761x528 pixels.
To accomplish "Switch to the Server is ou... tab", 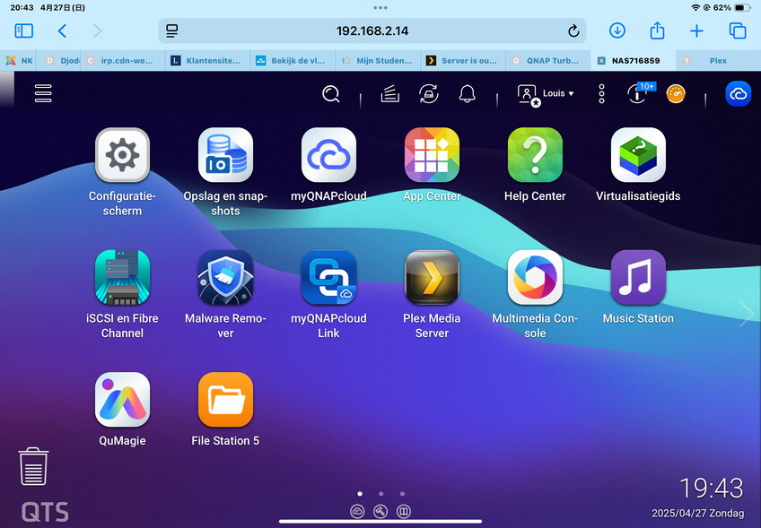I will pyautogui.click(x=463, y=61).
